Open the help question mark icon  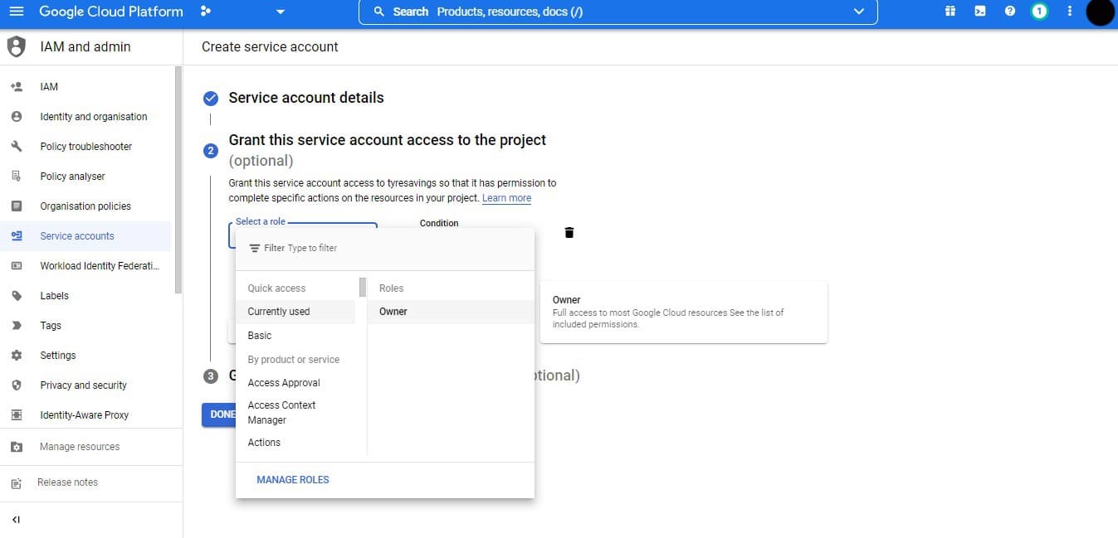click(x=1010, y=12)
